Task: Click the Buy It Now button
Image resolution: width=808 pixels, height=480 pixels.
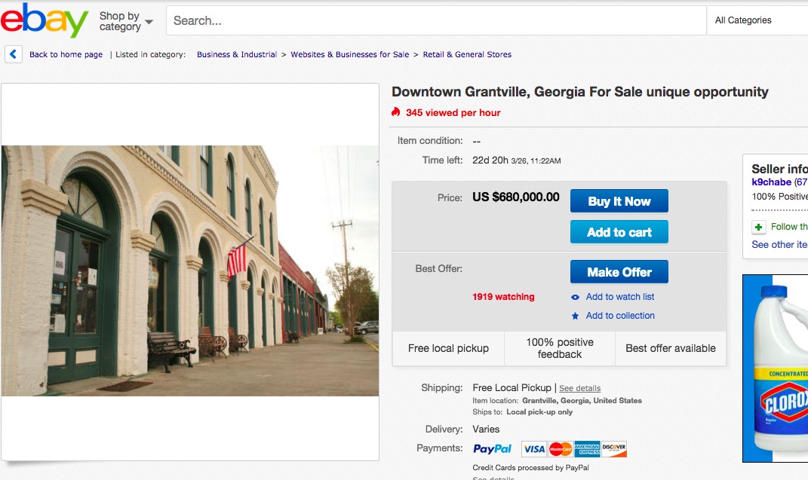Action: [x=619, y=200]
